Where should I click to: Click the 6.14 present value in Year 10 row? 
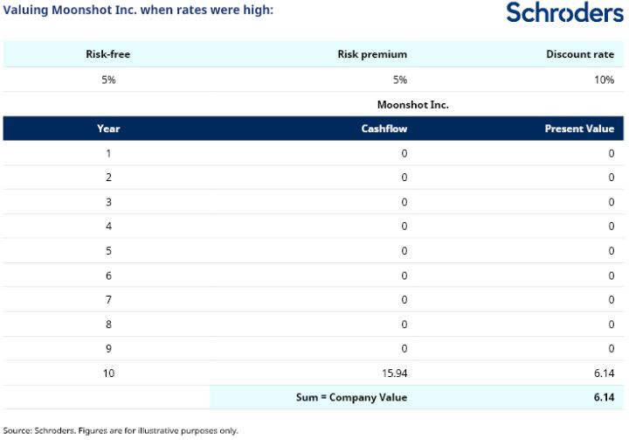(604, 373)
